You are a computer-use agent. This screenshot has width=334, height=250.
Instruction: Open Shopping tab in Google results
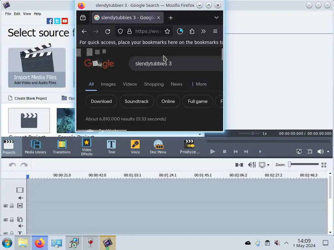click(x=154, y=84)
